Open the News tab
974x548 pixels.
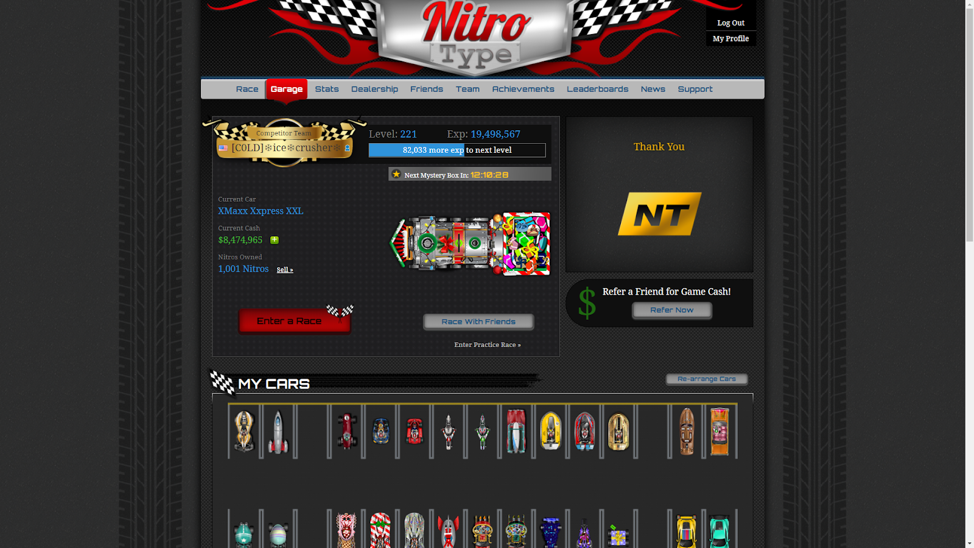653,89
